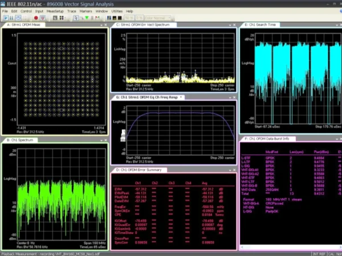Image resolution: width=342 pixels, height=256 pixels.
Task: Open trace E pane options arrow
Action: pyautogui.click(x=337, y=25)
